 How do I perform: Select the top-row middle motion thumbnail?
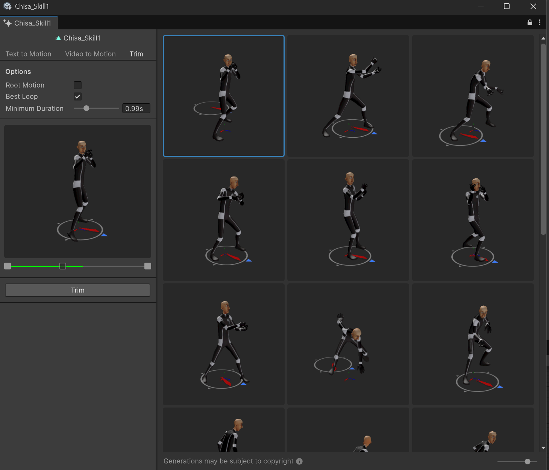pos(348,96)
